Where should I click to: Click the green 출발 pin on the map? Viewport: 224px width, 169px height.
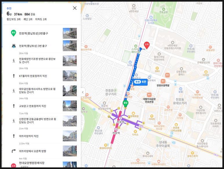(125, 103)
